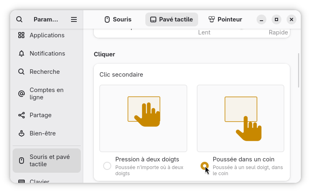Image resolution: width=311 pixels, height=193 pixels.
Task: Click the Recherche magnifier icon in sidebar
Action: pos(21,72)
